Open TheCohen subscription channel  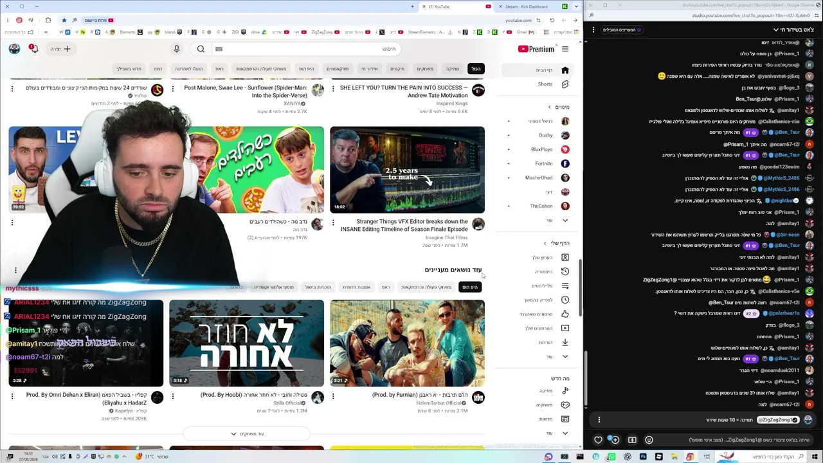click(537, 206)
